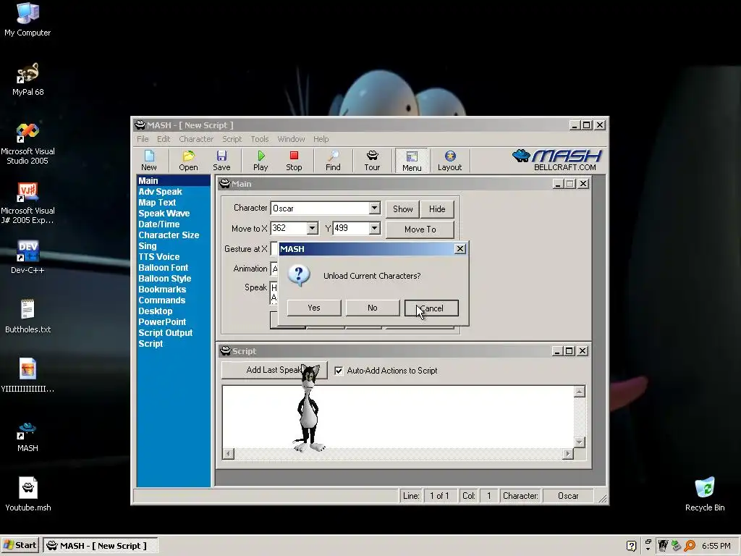
Task: Open the Script menu
Action: click(x=232, y=139)
